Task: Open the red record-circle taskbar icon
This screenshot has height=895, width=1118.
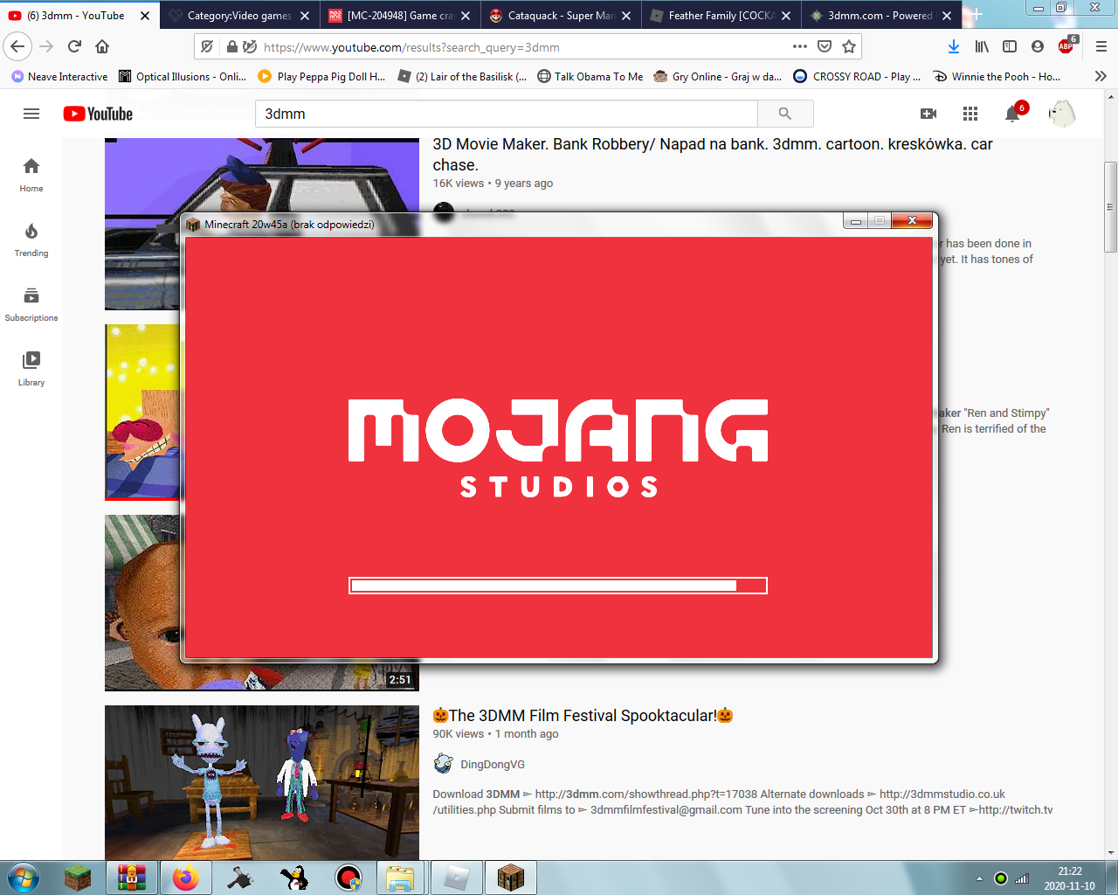Action: pyautogui.click(x=349, y=878)
